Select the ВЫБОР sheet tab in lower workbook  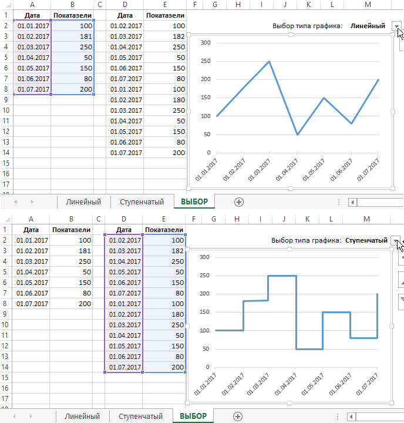[193, 417]
